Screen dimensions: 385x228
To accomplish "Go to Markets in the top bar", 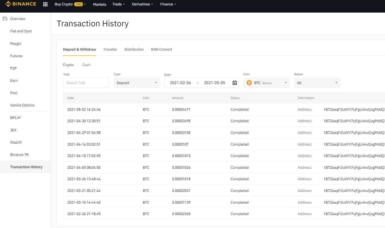I will 100,4.
